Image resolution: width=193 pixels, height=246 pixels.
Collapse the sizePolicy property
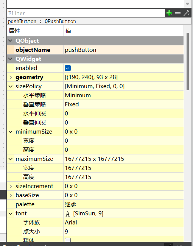11,86
